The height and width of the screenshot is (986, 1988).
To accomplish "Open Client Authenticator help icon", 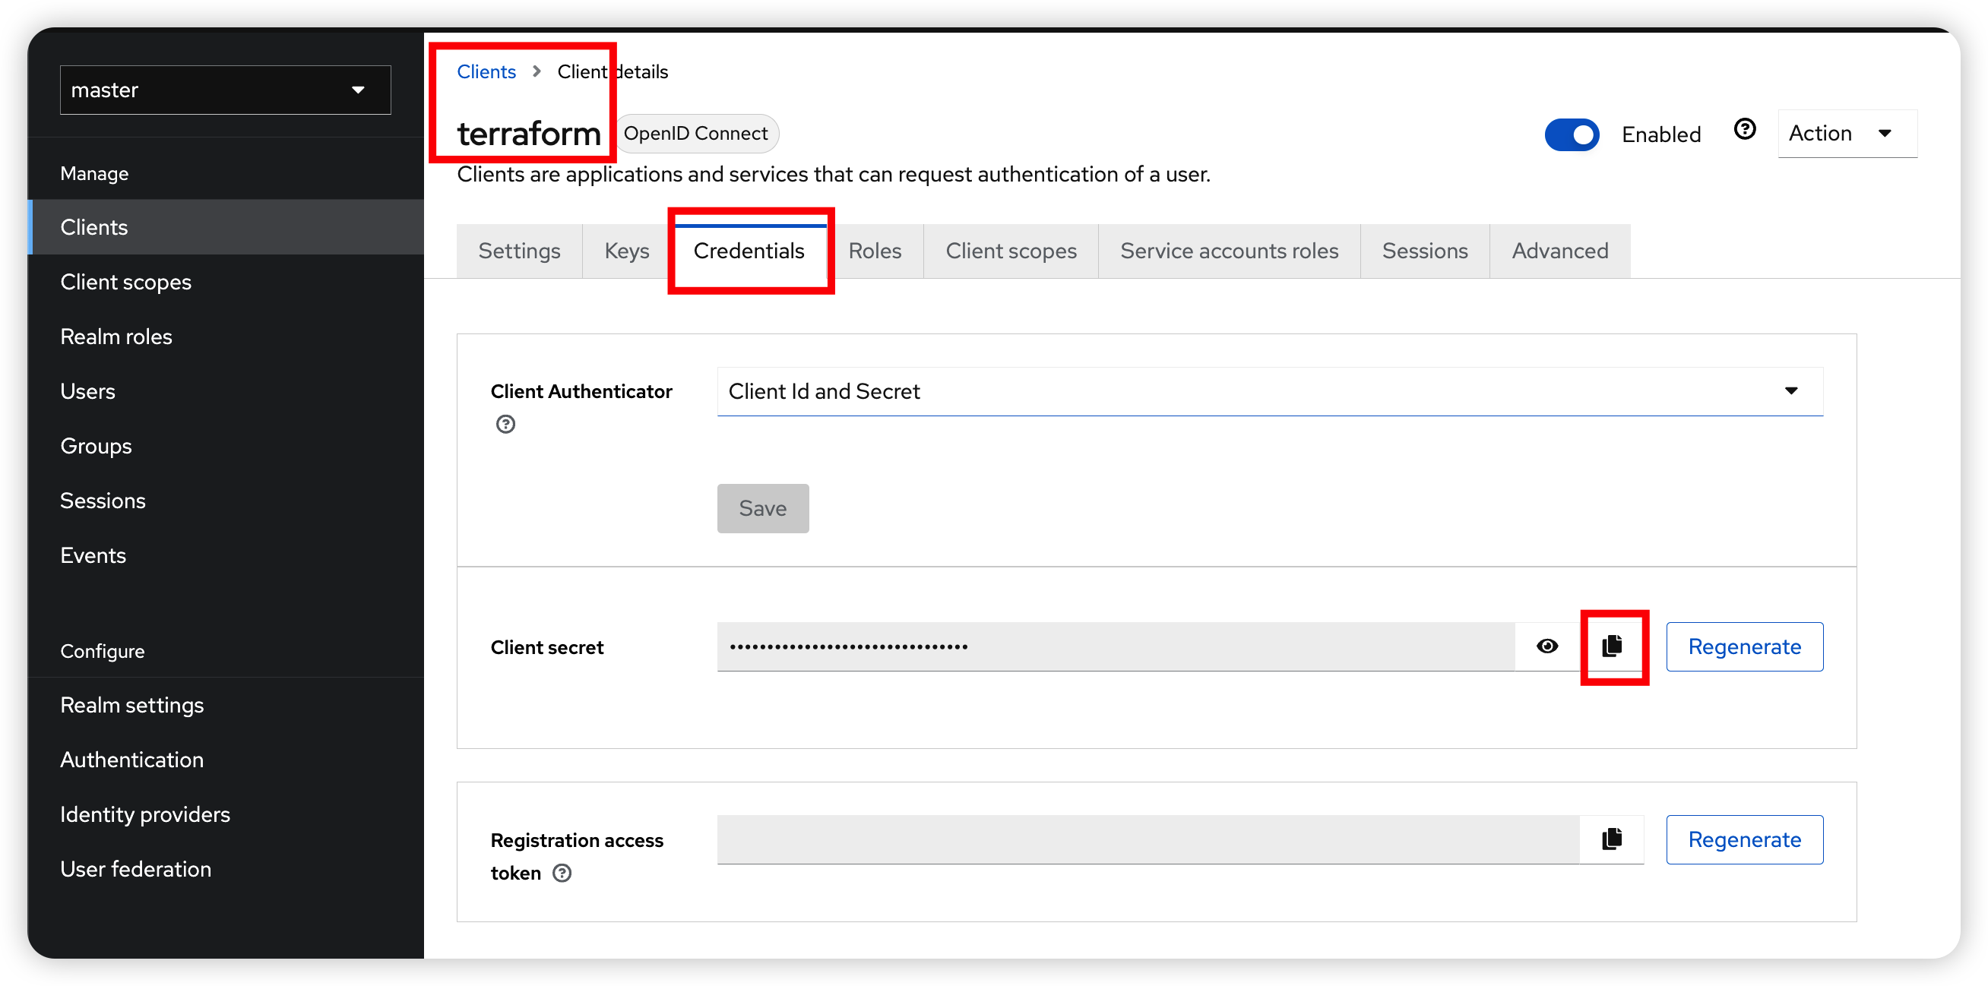I will (505, 425).
